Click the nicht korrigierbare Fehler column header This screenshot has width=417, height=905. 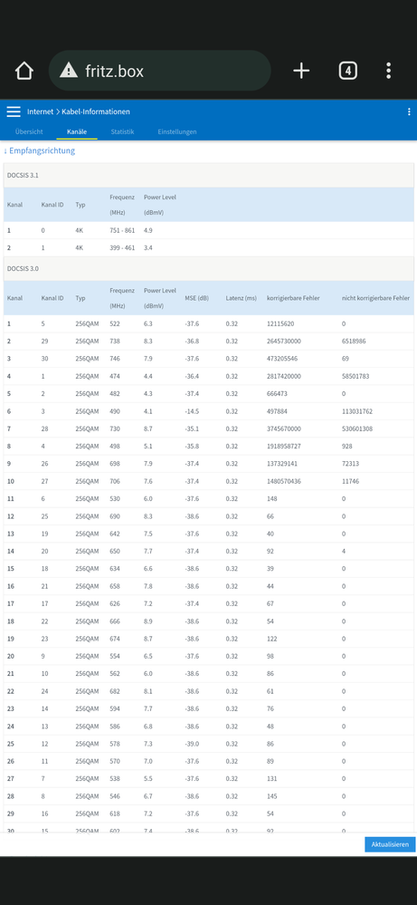point(375,298)
